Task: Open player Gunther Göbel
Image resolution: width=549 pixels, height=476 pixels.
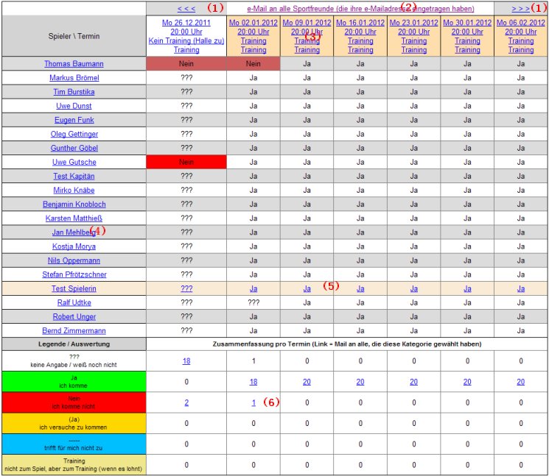Action: 74,148
